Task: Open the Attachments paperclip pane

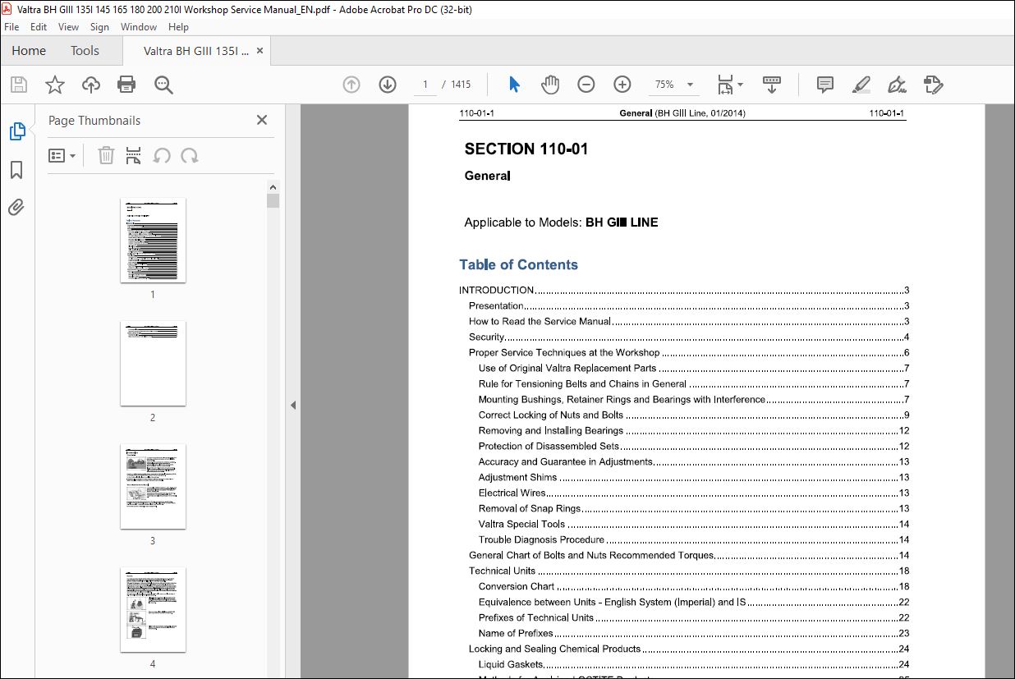Action: tap(16, 208)
